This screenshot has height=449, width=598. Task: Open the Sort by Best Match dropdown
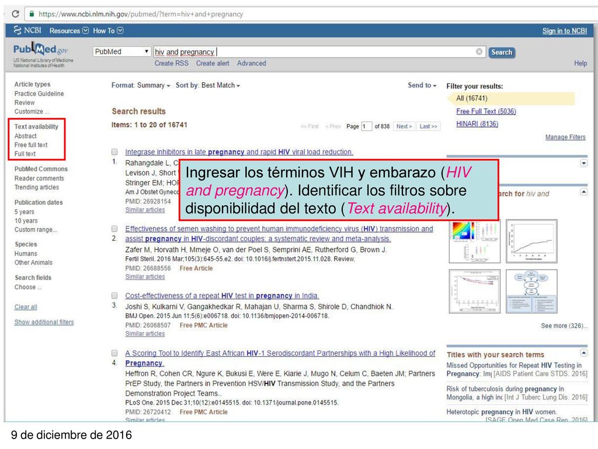pos(208,85)
